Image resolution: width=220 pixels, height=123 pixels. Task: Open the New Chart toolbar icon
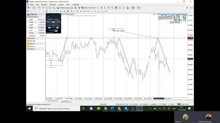click(x=28, y=8)
